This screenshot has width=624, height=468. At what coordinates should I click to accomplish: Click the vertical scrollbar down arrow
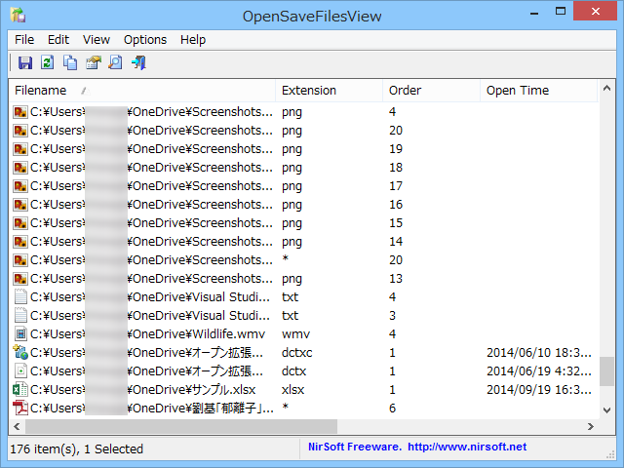coord(606,410)
